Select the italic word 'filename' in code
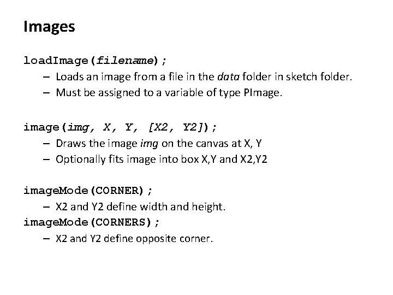This screenshot has height=295, width=393. click(127, 59)
